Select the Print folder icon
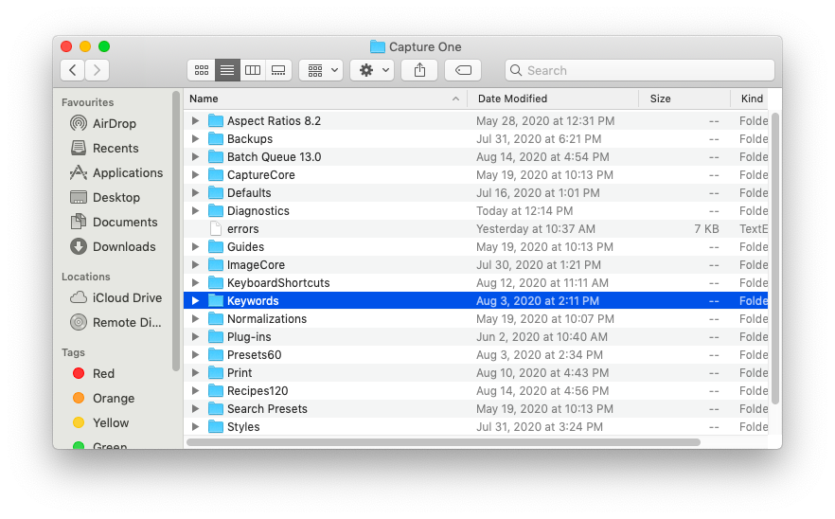This screenshot has height=519, width=835. tap(216, 373)
